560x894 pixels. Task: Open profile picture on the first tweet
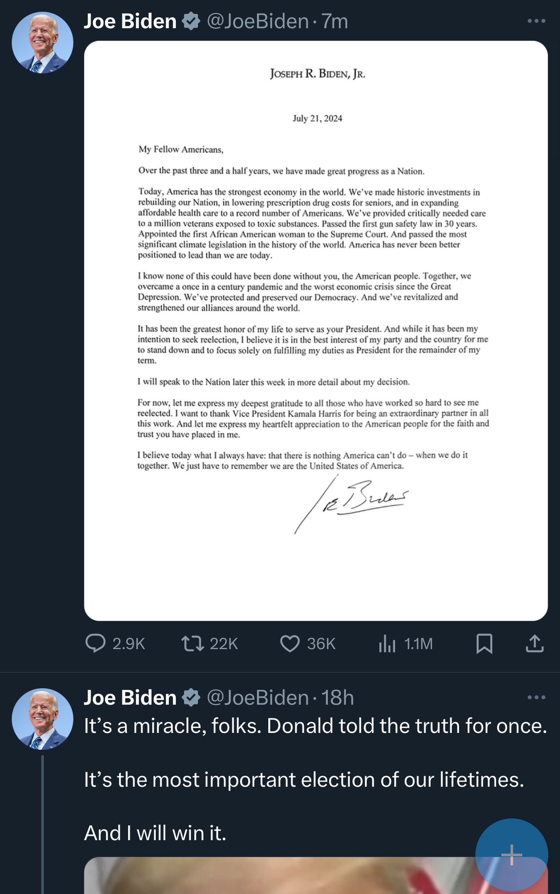[42, 43]
